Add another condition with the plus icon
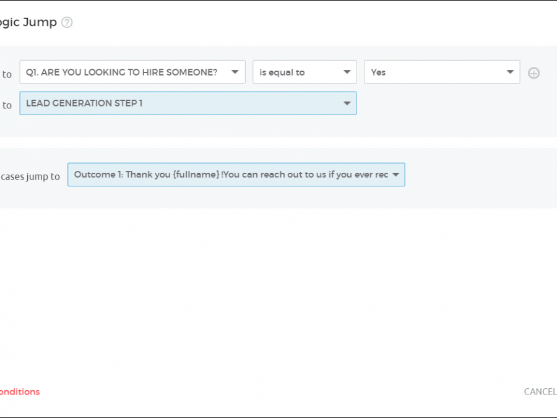557x418 pixels. 533,73
